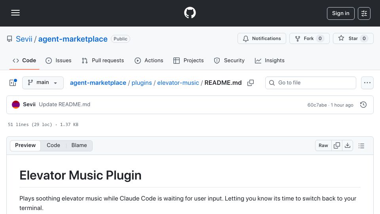Open the Sevii commit author name link
Screen dimensions: 380x214
click(29, 104)
